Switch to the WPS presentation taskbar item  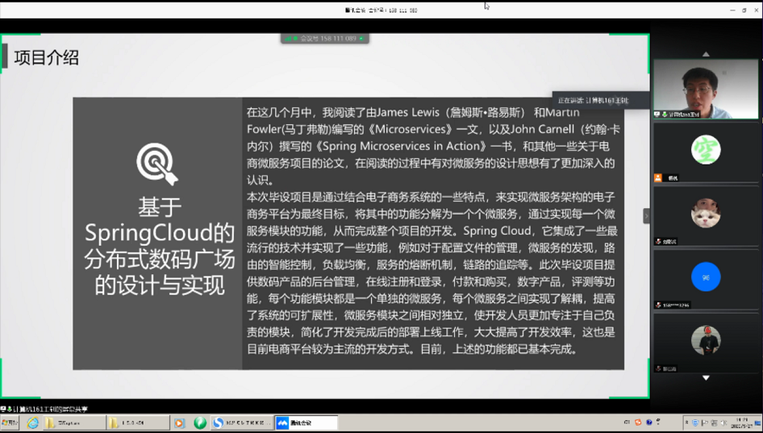click(242, 423)
